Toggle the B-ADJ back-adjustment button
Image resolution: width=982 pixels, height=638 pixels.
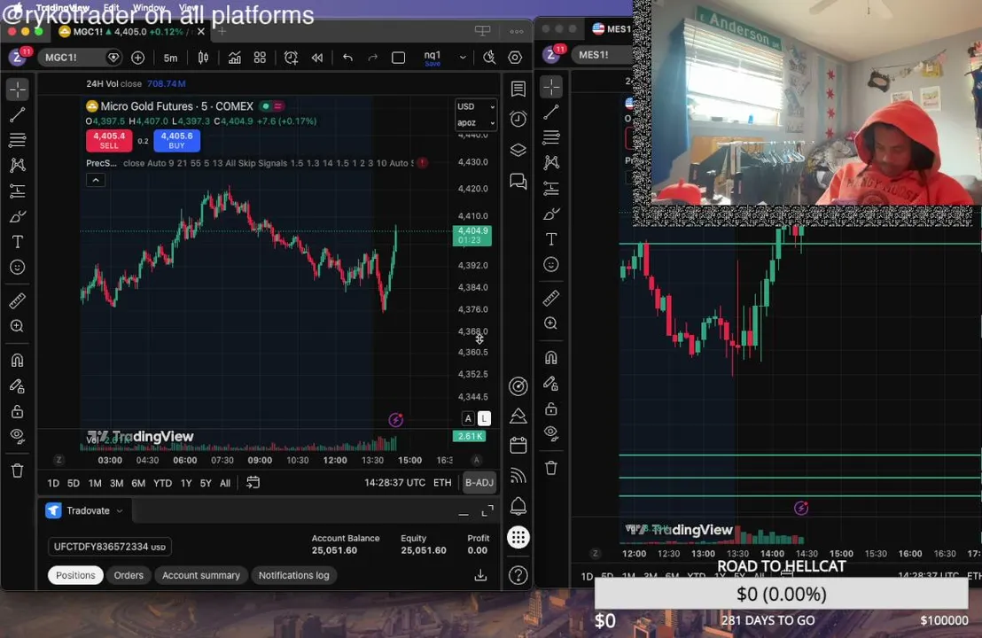point(479,483)
